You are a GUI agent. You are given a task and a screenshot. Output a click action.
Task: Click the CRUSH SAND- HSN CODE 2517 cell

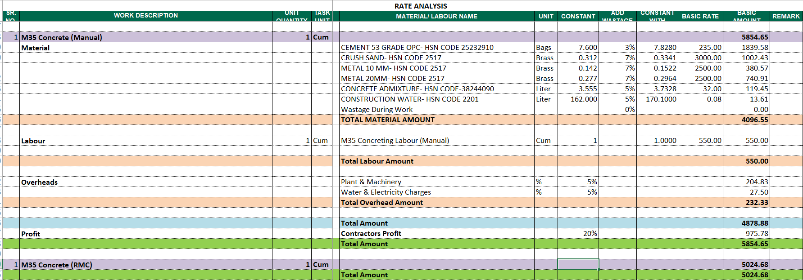coord(436,58)
